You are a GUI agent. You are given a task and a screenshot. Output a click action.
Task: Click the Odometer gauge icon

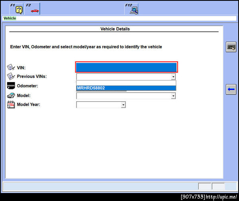[x=11, y=86]
